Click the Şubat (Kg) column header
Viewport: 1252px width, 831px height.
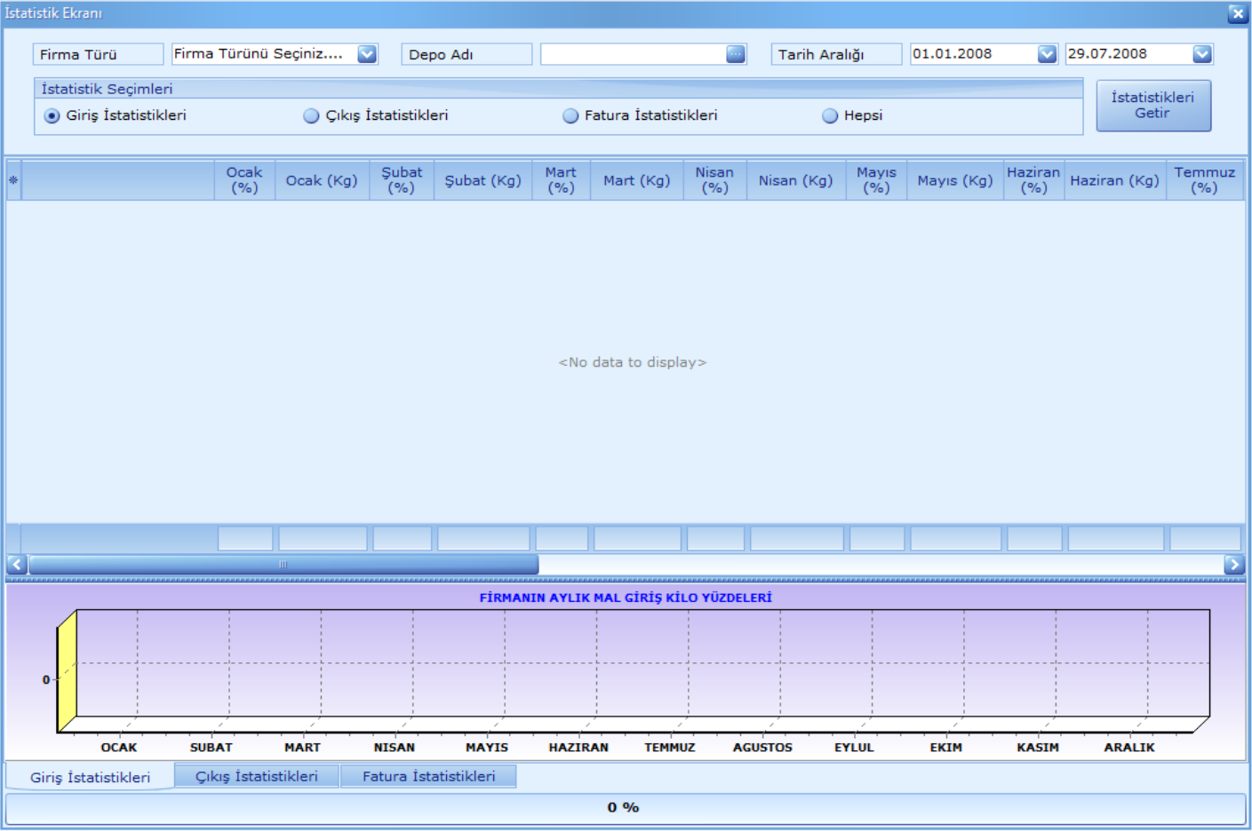(x=483, y=180)
